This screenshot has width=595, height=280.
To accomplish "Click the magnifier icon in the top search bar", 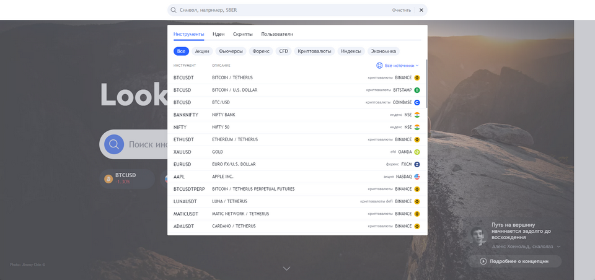I will [174, 10].
